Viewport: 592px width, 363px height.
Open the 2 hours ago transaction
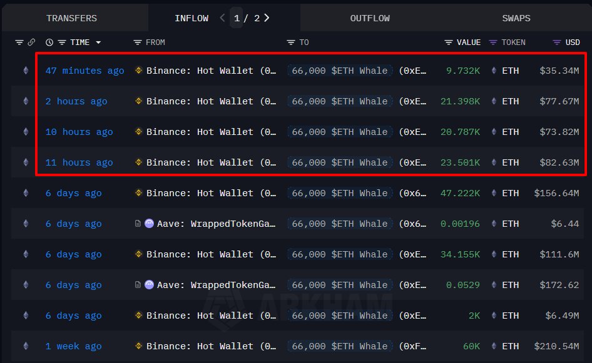[76, 101]
